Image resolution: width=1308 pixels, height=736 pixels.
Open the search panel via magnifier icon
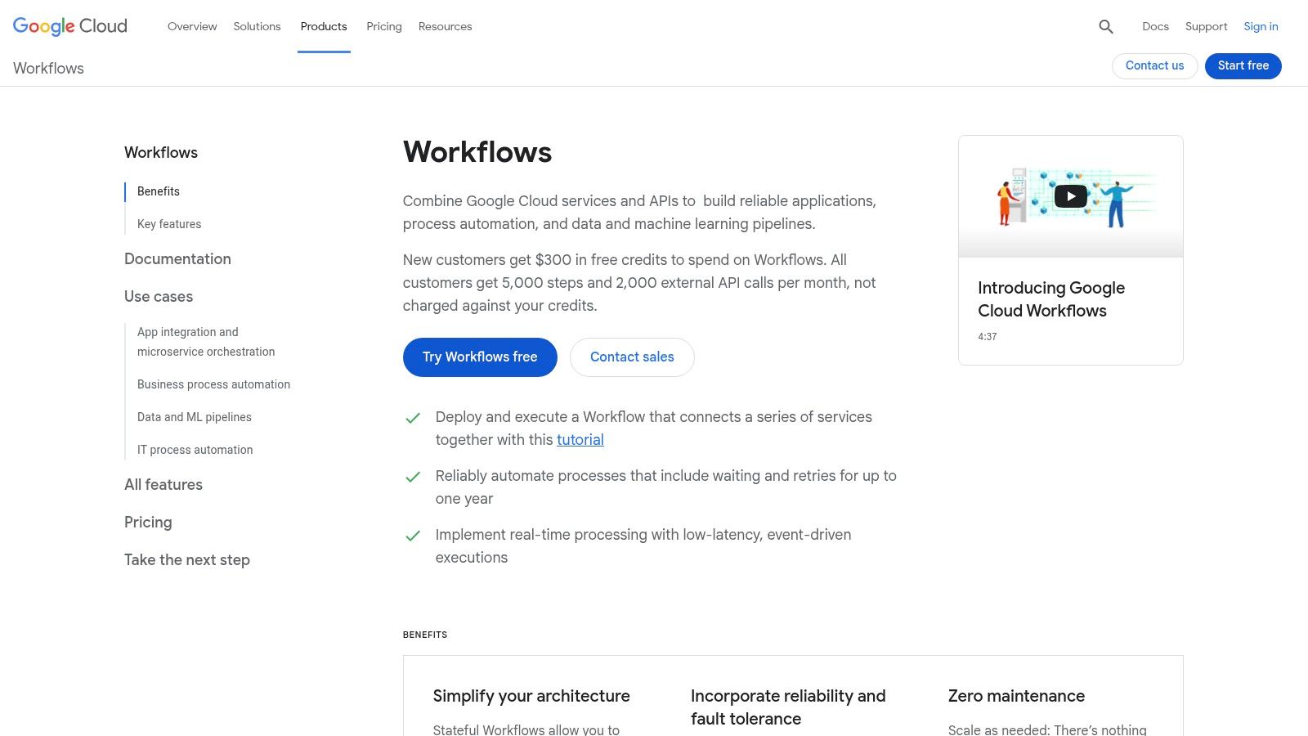point(1106,26)
